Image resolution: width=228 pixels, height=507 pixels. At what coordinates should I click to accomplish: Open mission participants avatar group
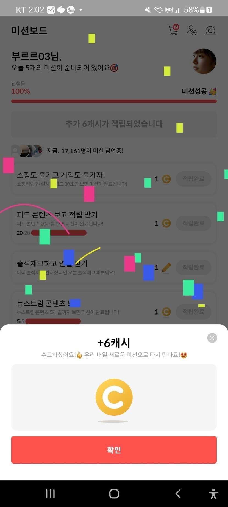[27, 151]
